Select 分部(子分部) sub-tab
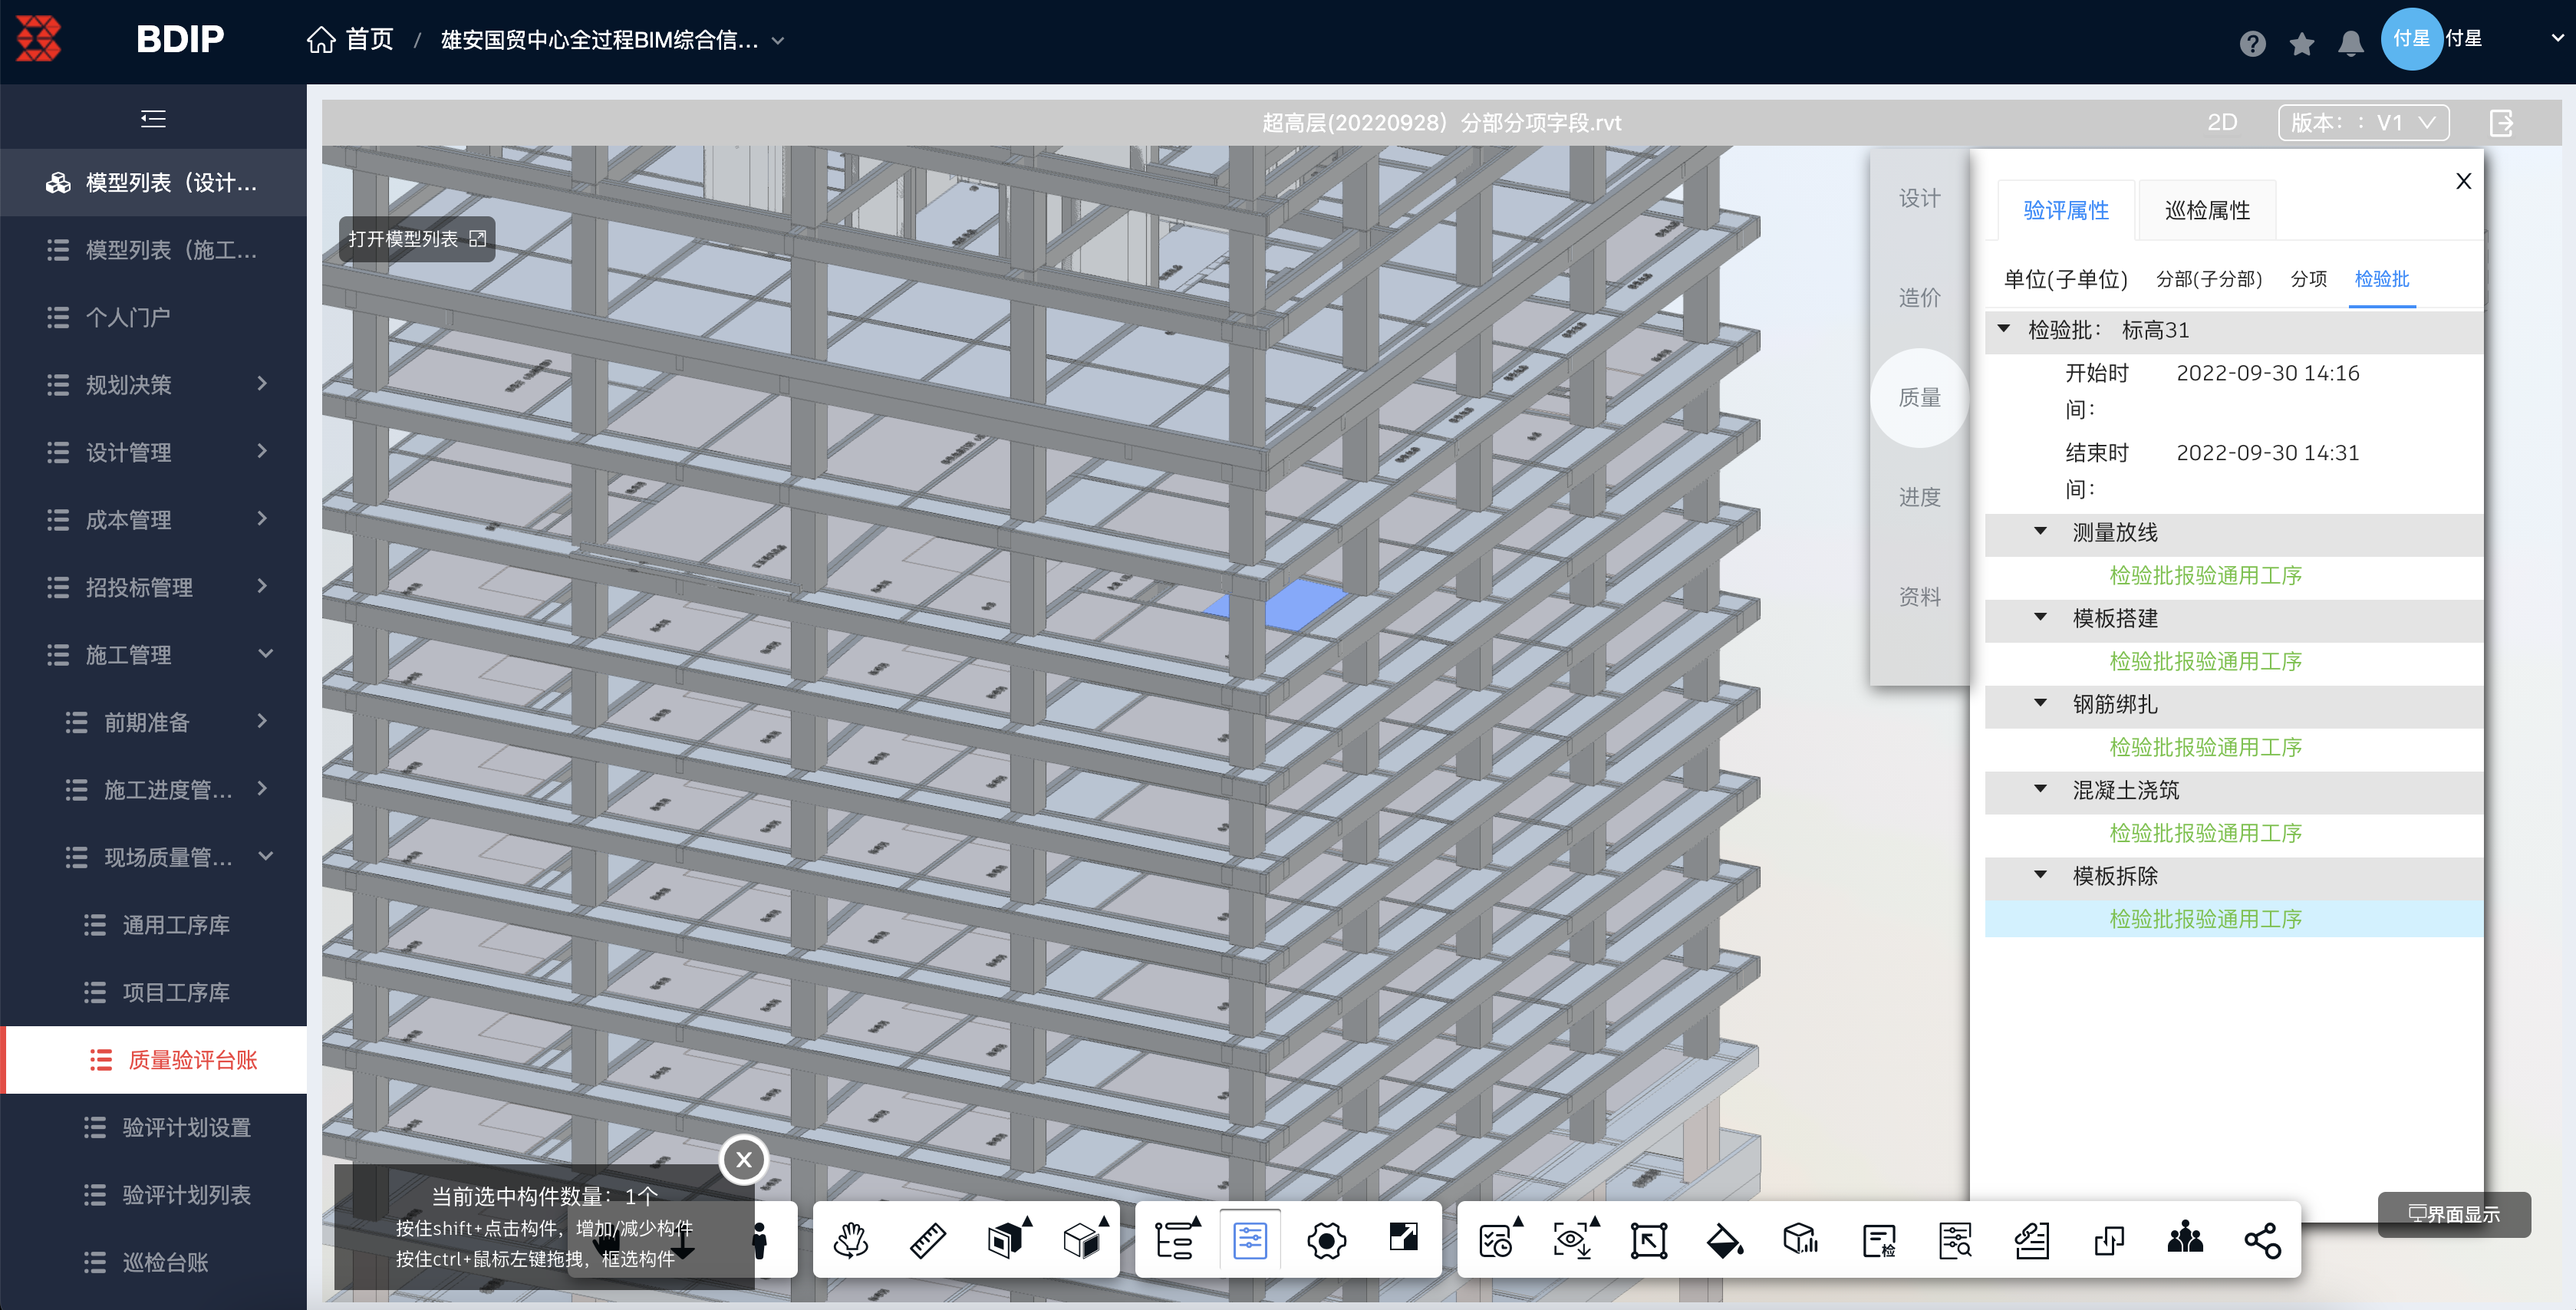Viewport: 2576px width, 1310px height. pos(2208,279)
